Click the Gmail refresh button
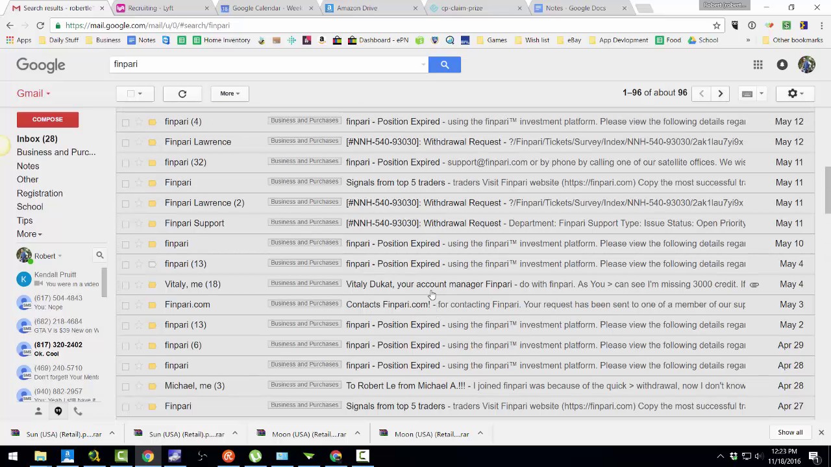This screenshot has height=467, width=831. point(182,93)
